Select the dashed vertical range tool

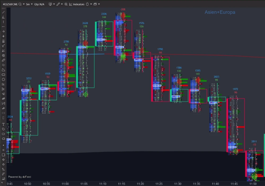click(3, 118)
